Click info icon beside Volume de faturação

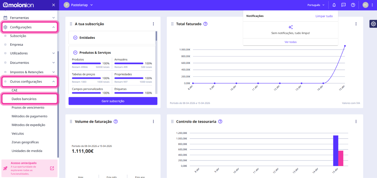coord(116,122)
